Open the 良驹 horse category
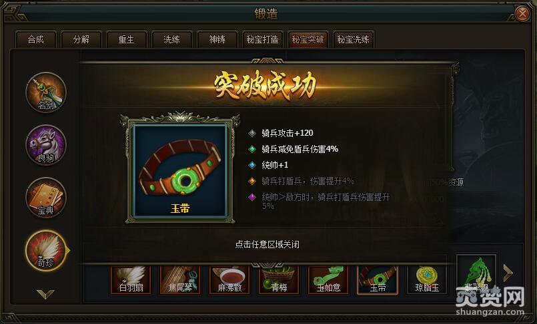Image resolution: width=537 pixels, height=324 pixels. tap(46, 145)
